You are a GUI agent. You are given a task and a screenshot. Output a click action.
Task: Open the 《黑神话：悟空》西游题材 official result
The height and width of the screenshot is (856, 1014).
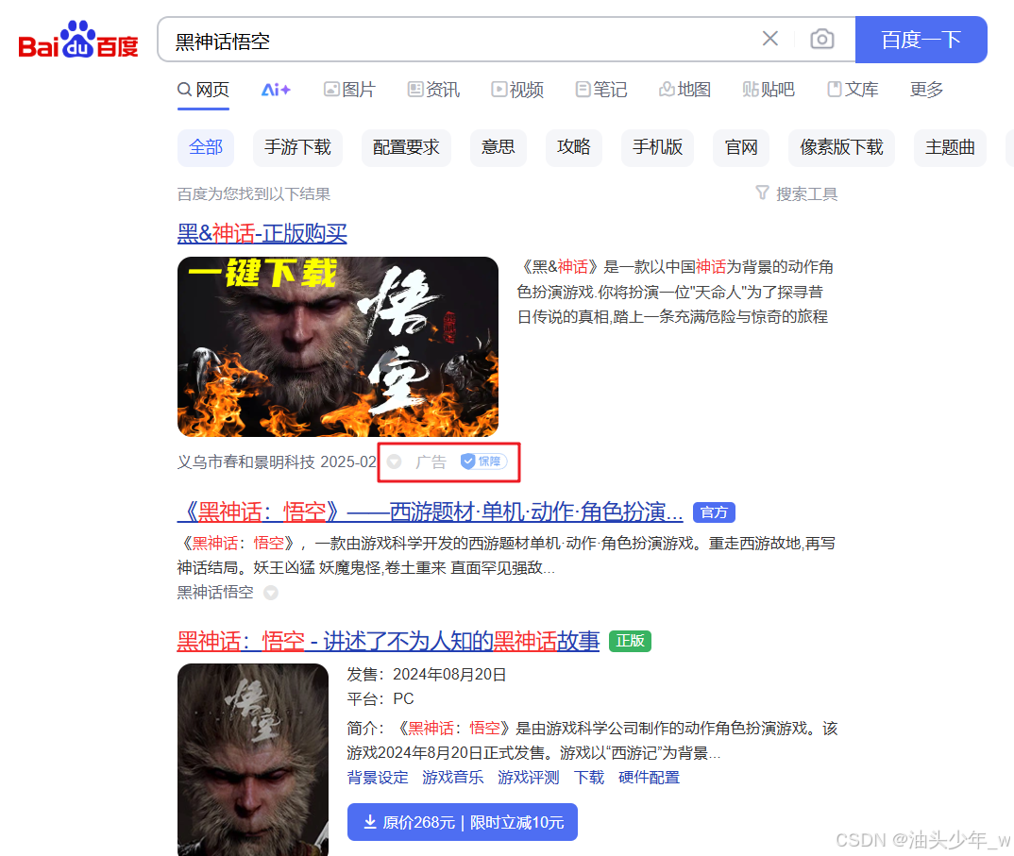(x=430, y=512)
